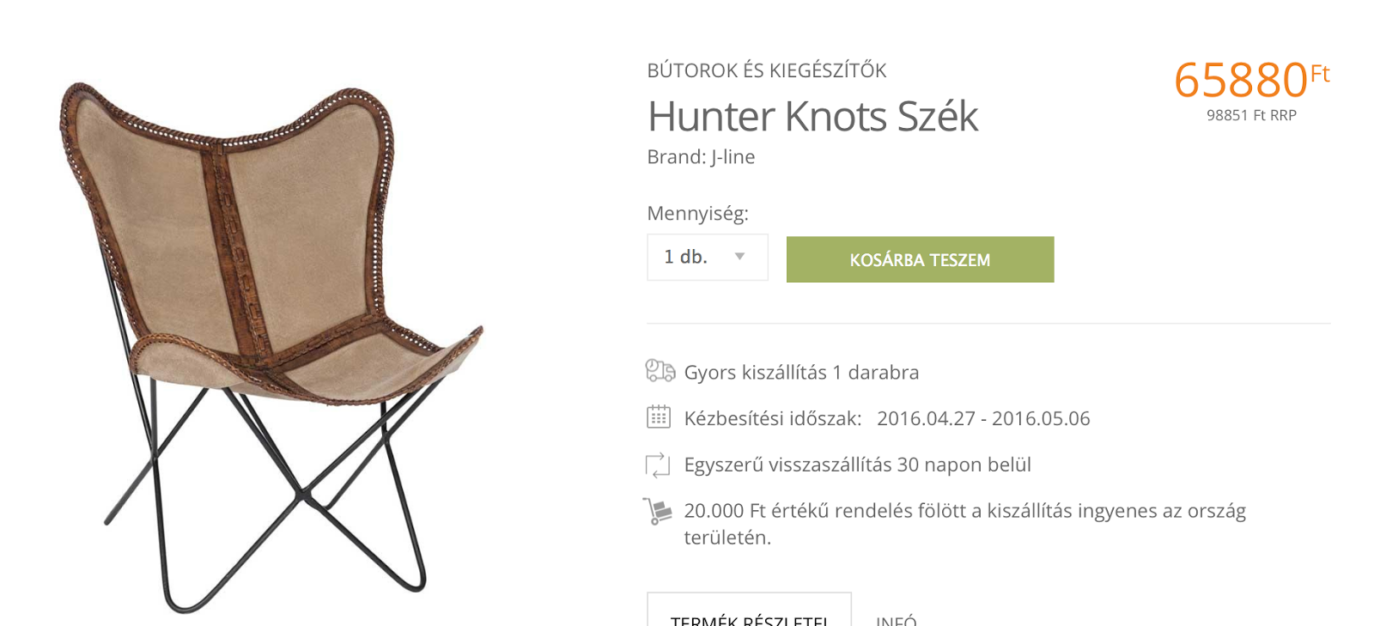Viewport: 1374px width, 626px height.
Task: Click the 20.000 Ft free shipping notice
Action: click(964, 524)
